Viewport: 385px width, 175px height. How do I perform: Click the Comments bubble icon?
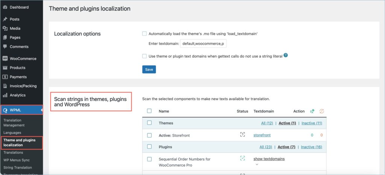coord(5,46)
